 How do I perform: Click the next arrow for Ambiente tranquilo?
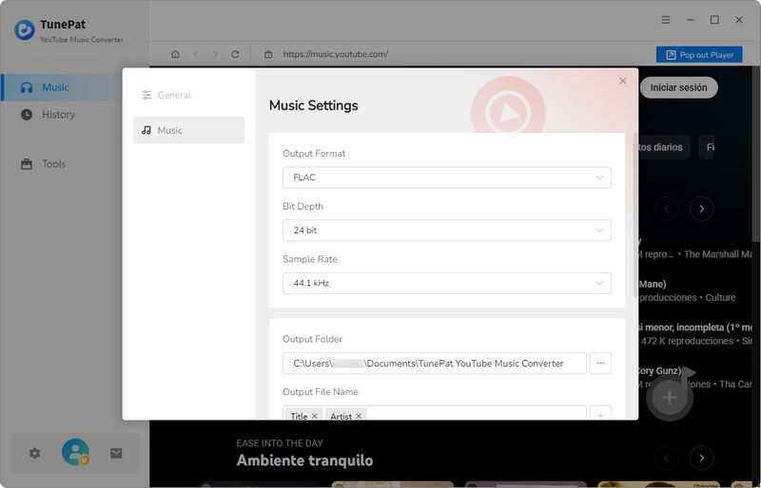(701, 458)
